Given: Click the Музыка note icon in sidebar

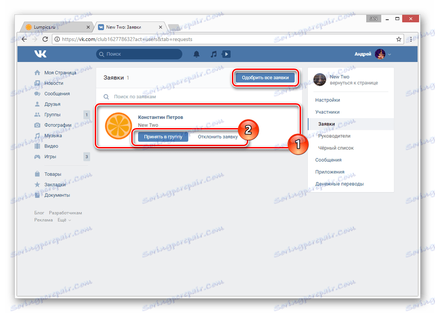Looking at the screenshot, I should pyautogui.click(x=37, y=136).
